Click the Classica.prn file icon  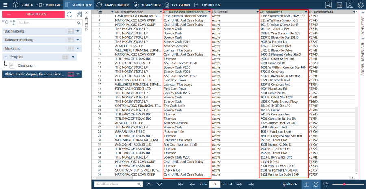12,65
